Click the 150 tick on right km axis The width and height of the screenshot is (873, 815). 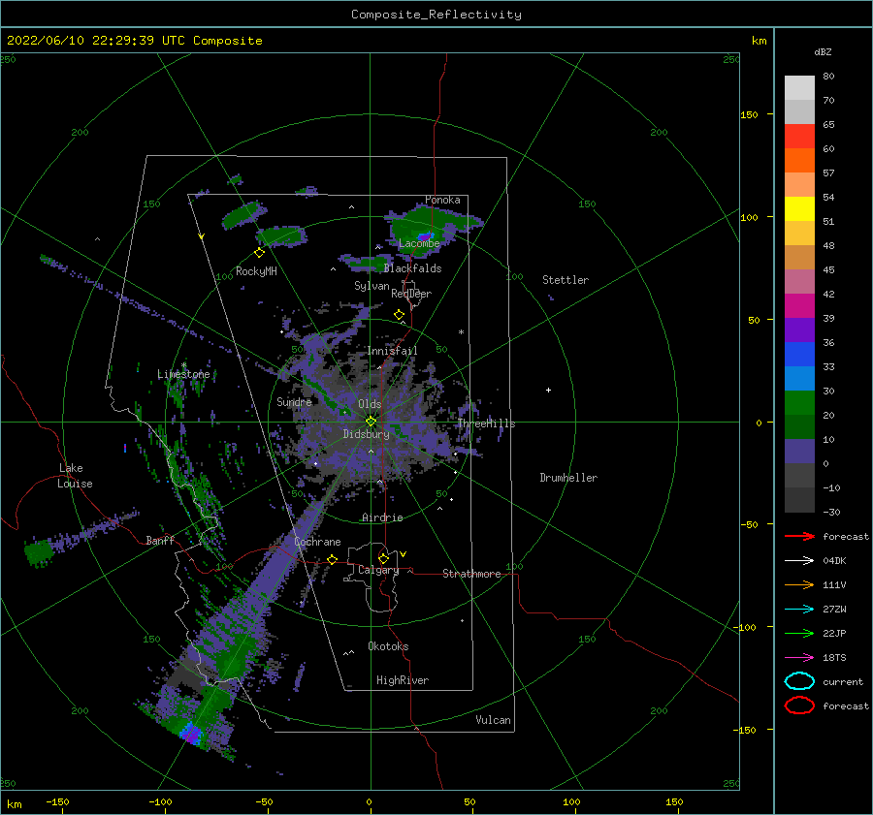pos(749,114)
